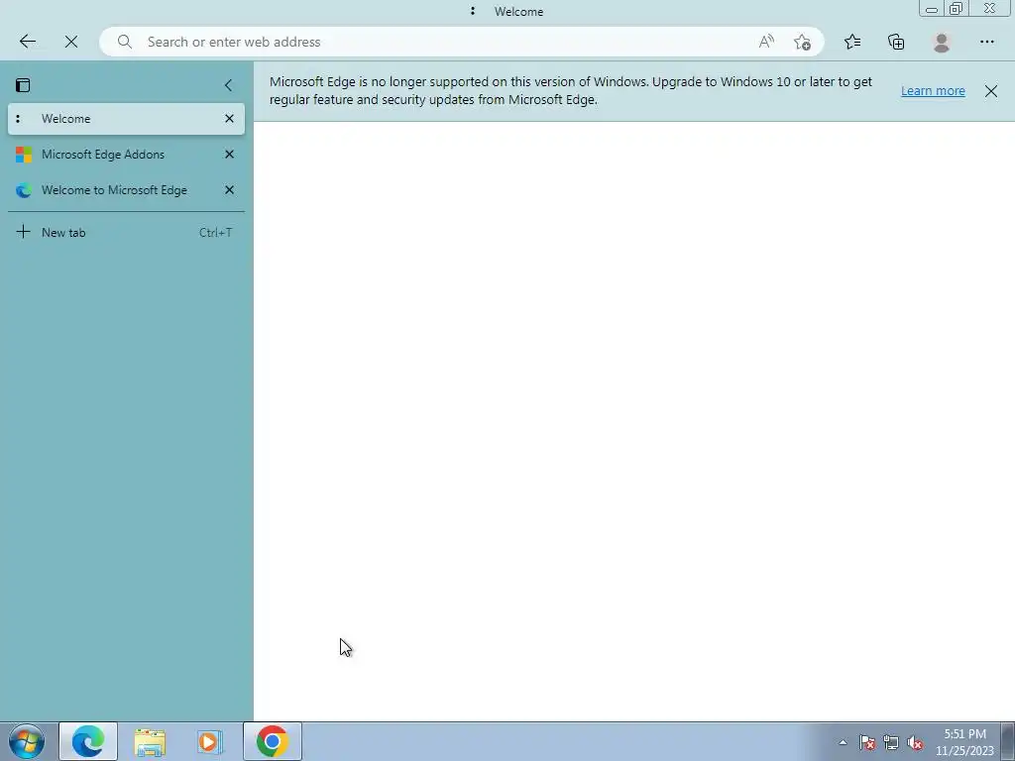
Task: Click the Edge logo favicon on Welcome to Edge tab
Action: pyautogui.click(x=24, y=190)
